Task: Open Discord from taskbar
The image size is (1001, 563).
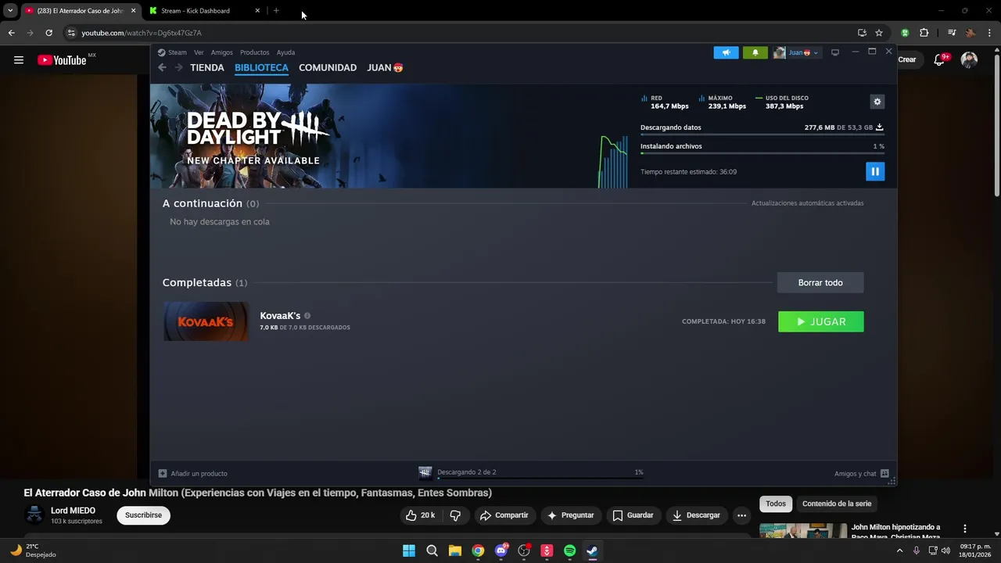Action: (x=501, y=550)
